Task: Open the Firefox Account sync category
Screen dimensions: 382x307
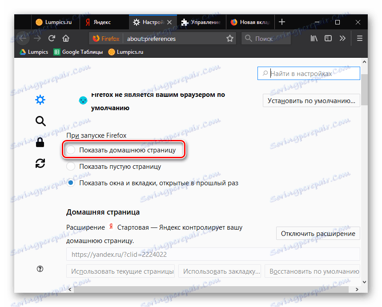Action: [x=40, y=163]
